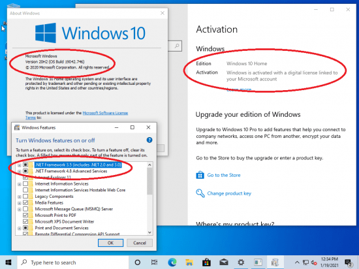Switch to the About Windows taskbar icon
The height and width of the screenshot is (269, 359).
[258, 262]
